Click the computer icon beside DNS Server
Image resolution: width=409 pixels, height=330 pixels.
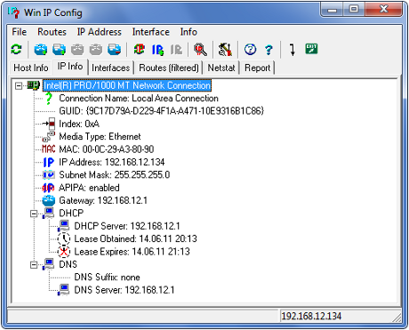point(64,290)
